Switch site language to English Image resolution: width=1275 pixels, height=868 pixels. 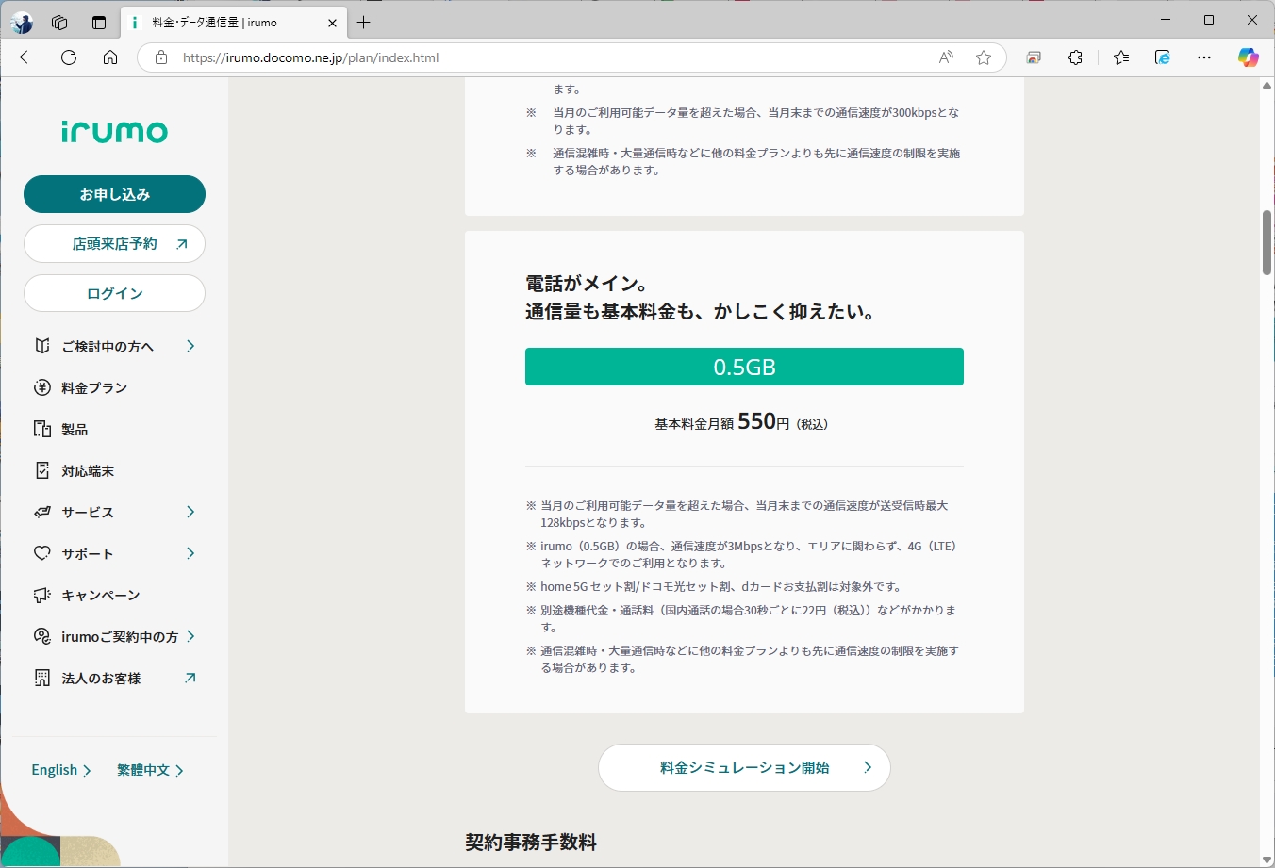[x=61, y=770]
